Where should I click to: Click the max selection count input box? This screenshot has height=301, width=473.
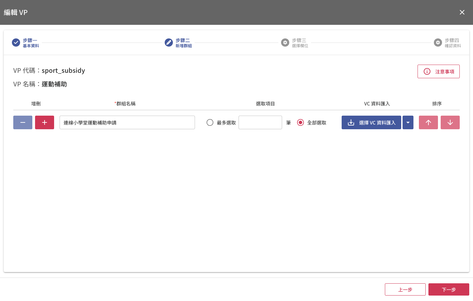click(260, 122)
